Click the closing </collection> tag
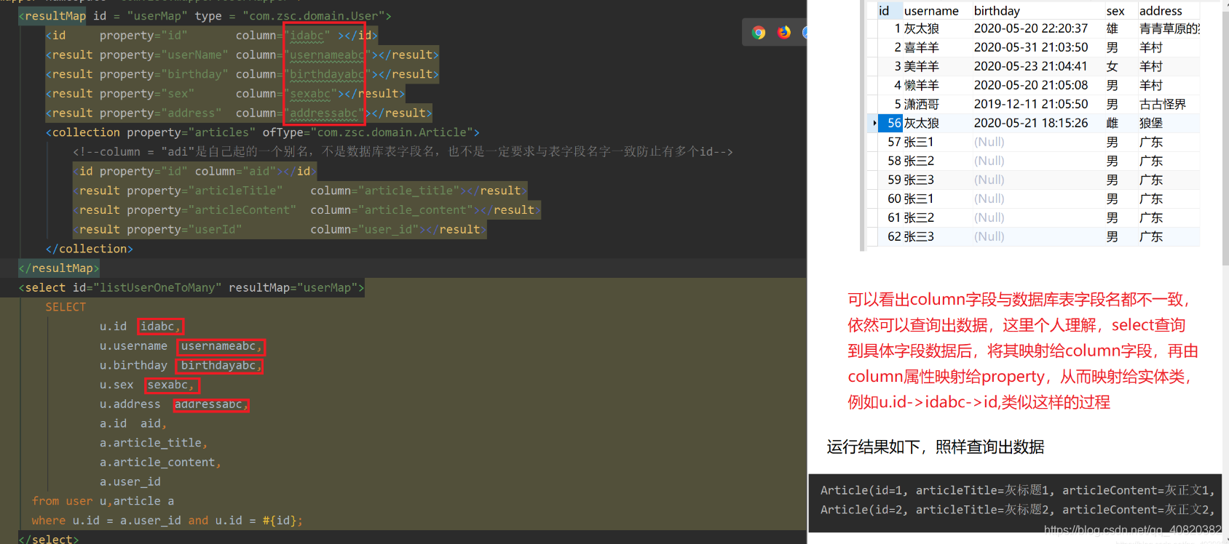Image resolution: width=1229 pixels, height=544 pixels. coord(90,249)
